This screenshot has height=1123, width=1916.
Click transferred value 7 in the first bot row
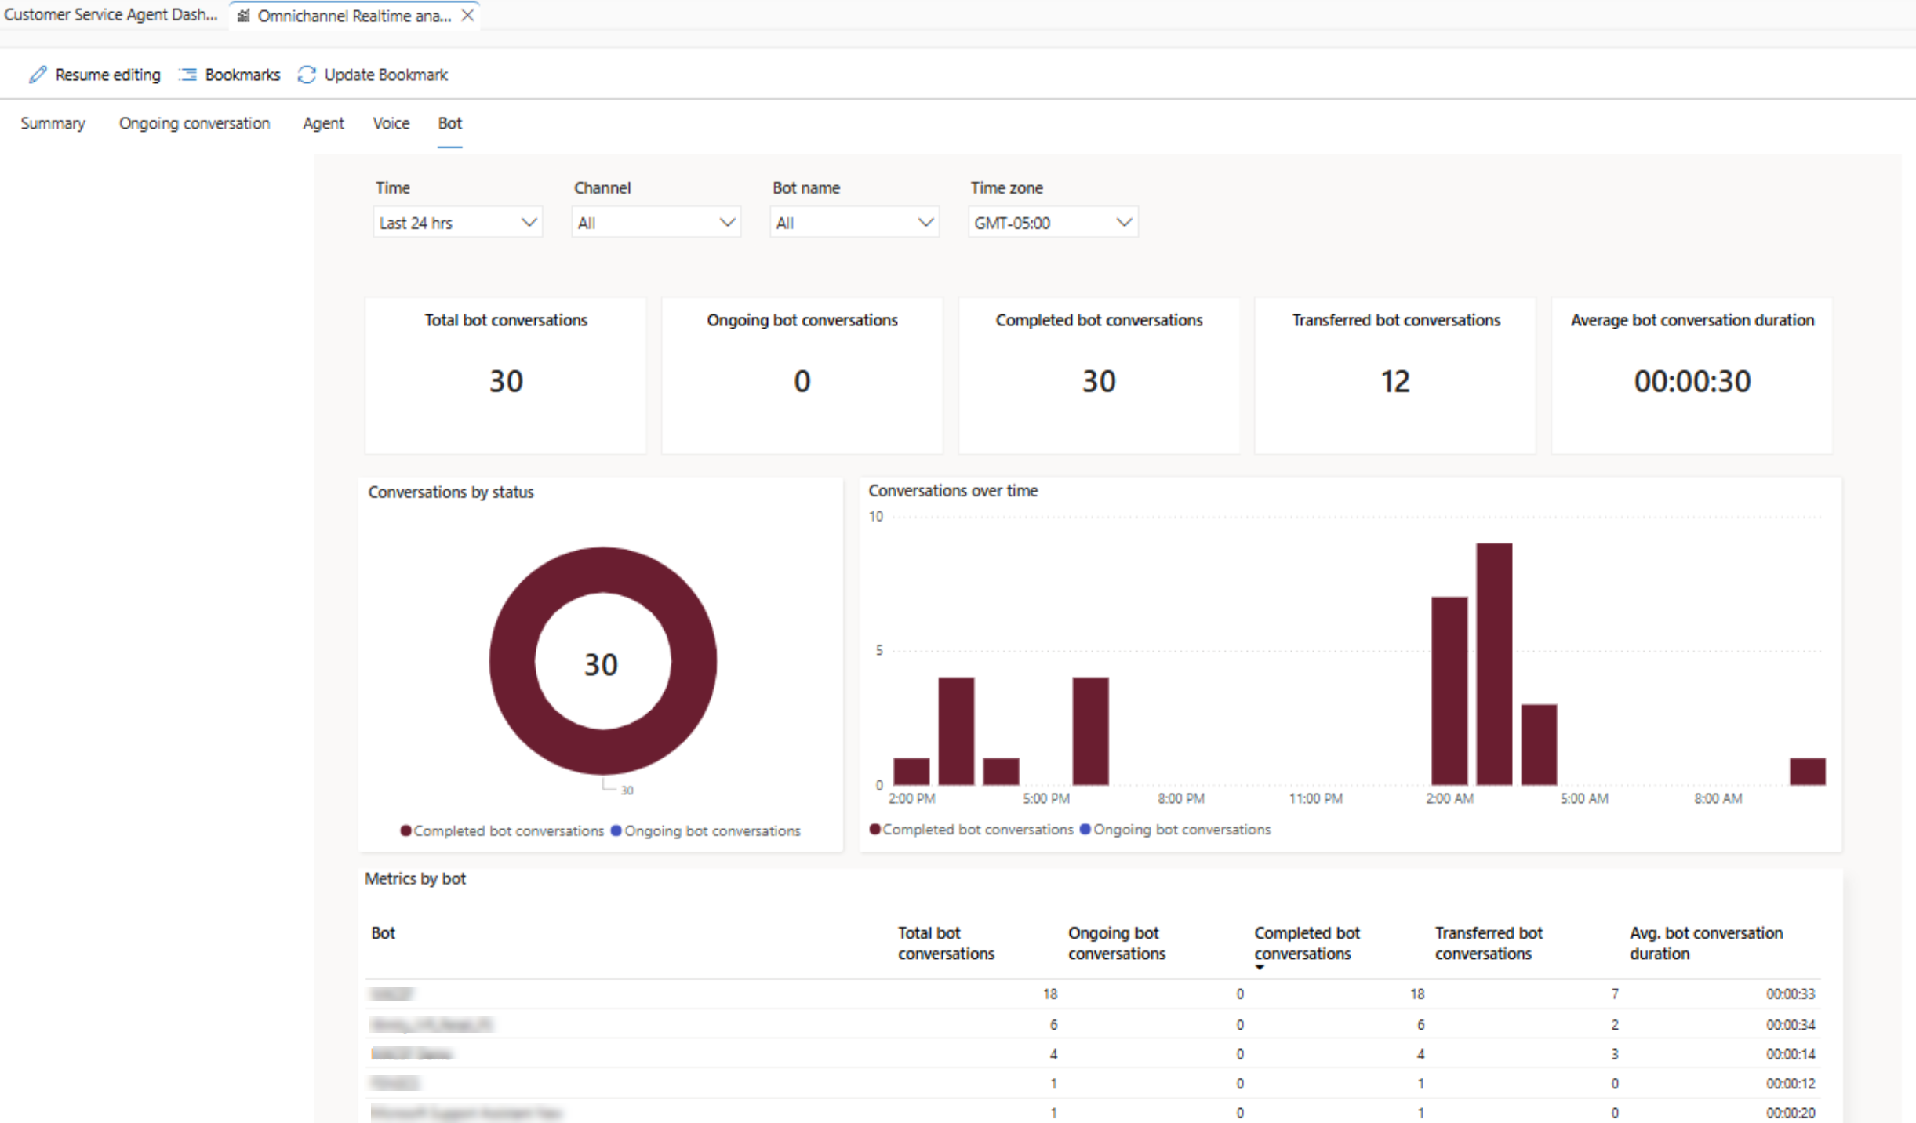tap(1615, 994)
